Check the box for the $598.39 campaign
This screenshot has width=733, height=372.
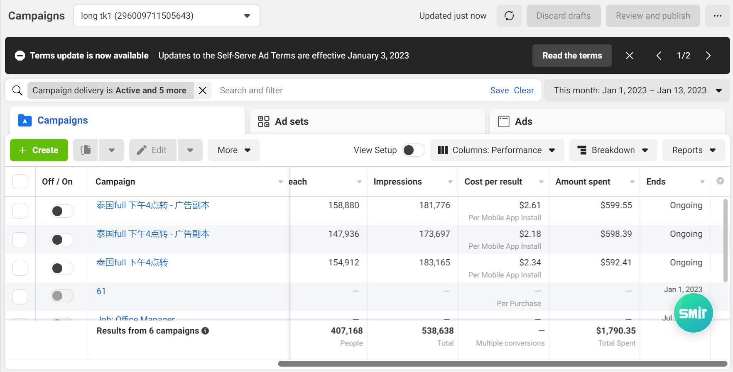(20, 239)
